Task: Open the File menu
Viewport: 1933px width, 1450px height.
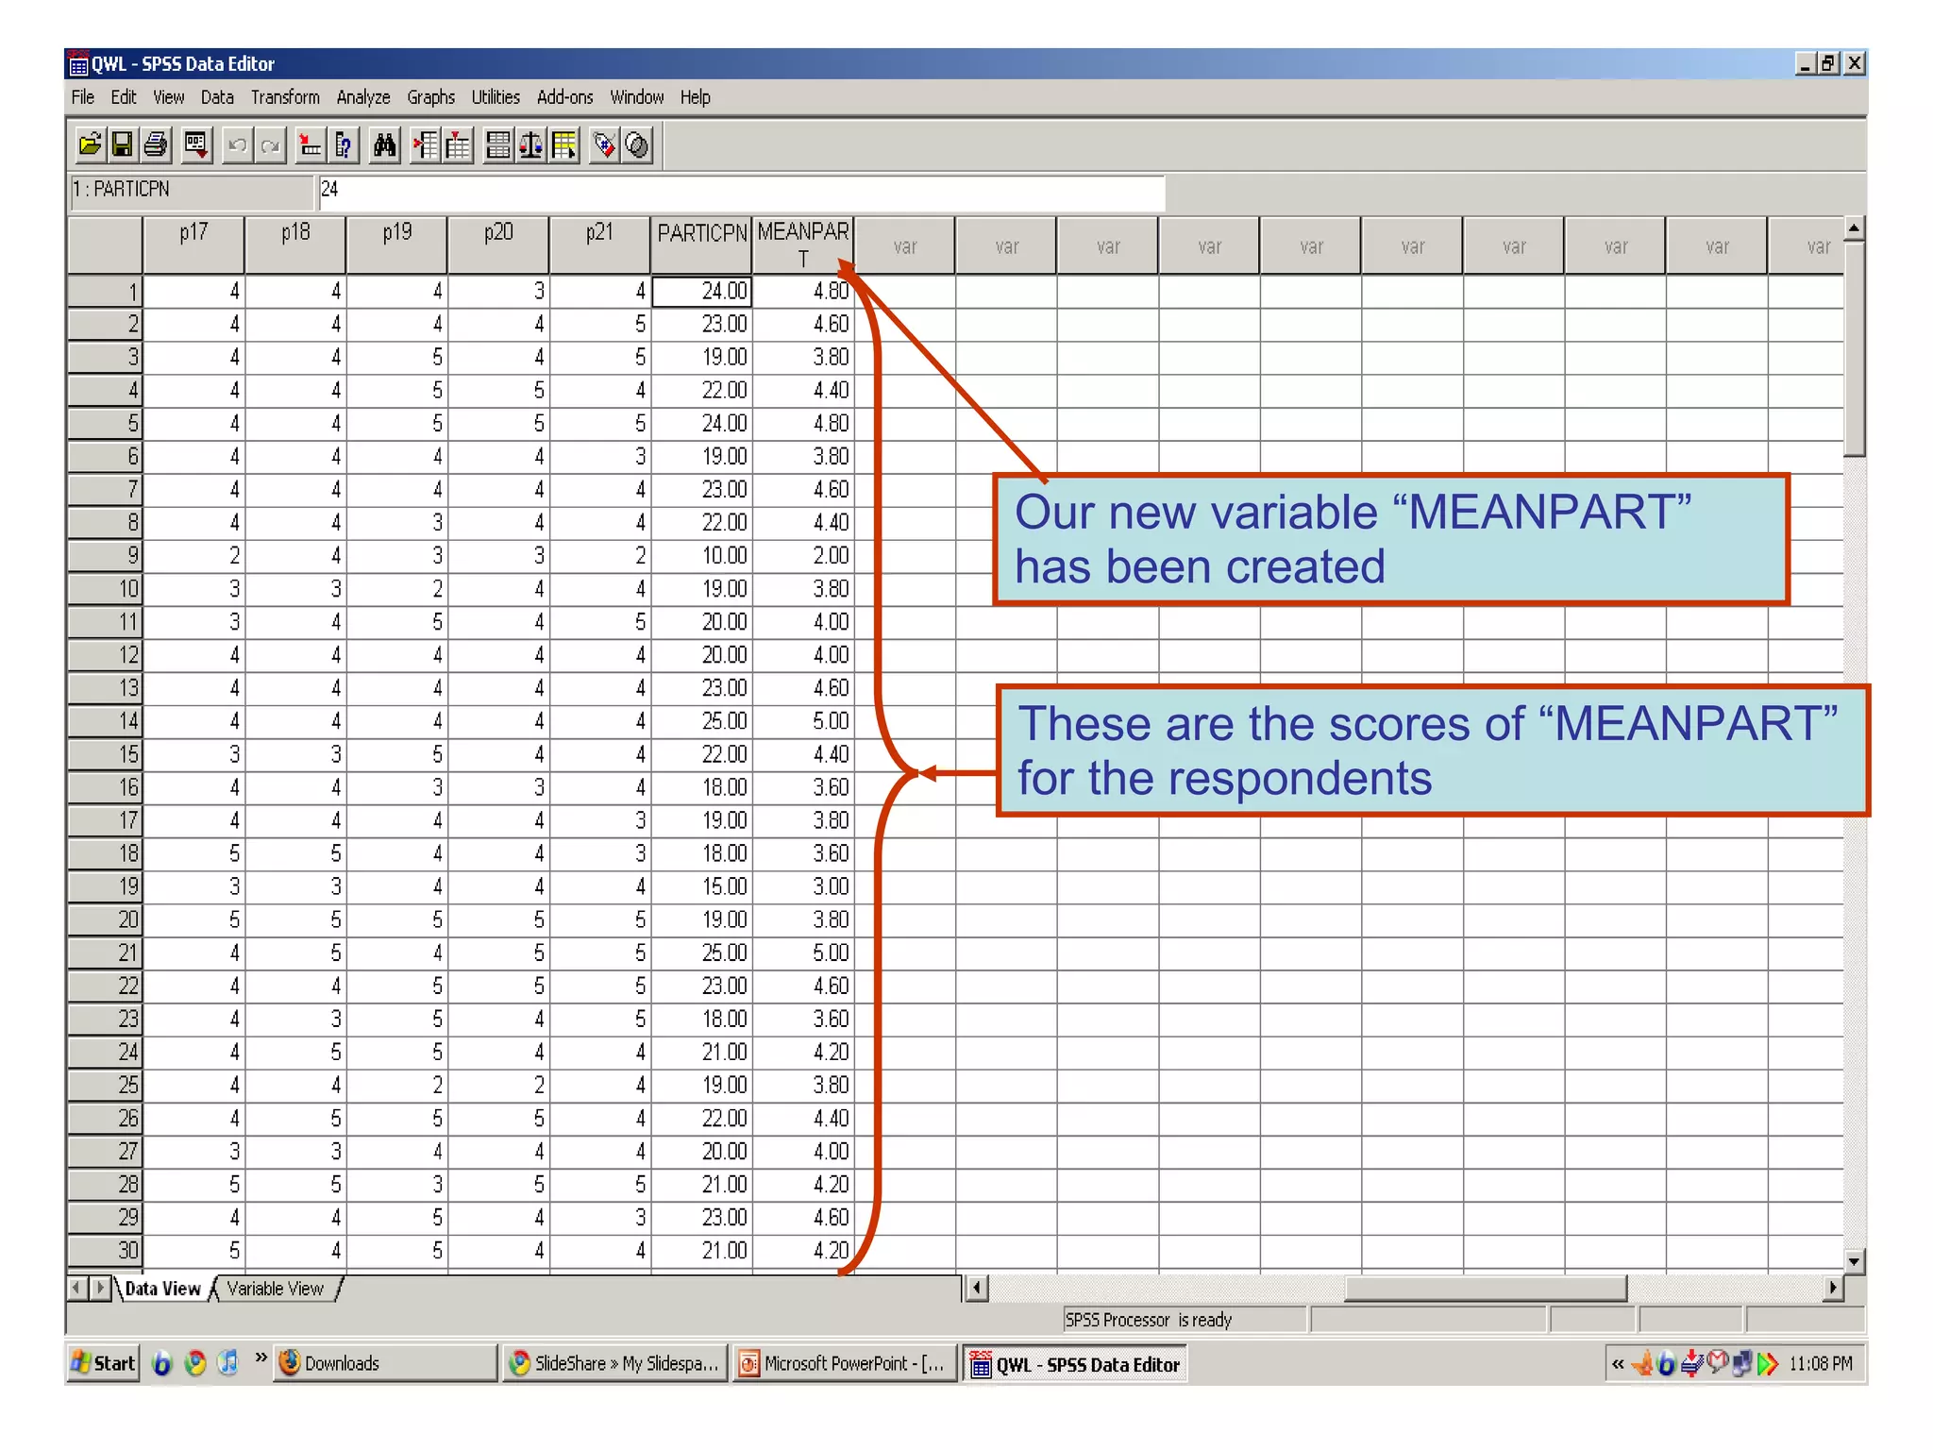Action: 83,97
